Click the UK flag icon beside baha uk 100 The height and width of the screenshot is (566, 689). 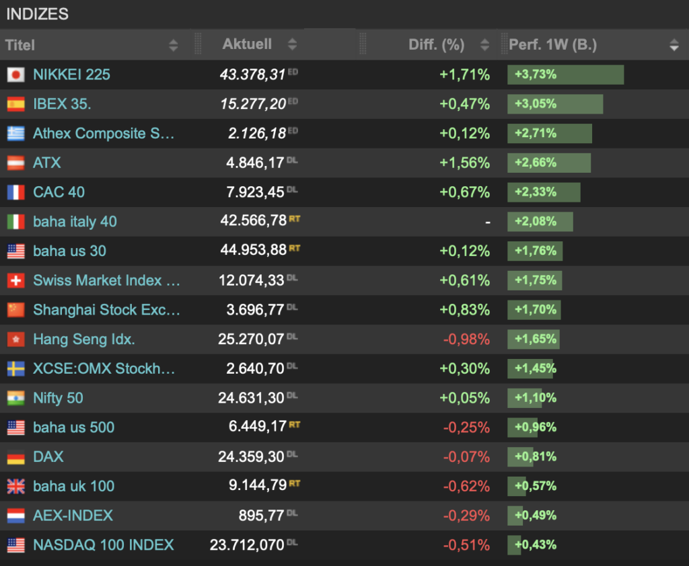pyautogui.click(x=16, y=487)
